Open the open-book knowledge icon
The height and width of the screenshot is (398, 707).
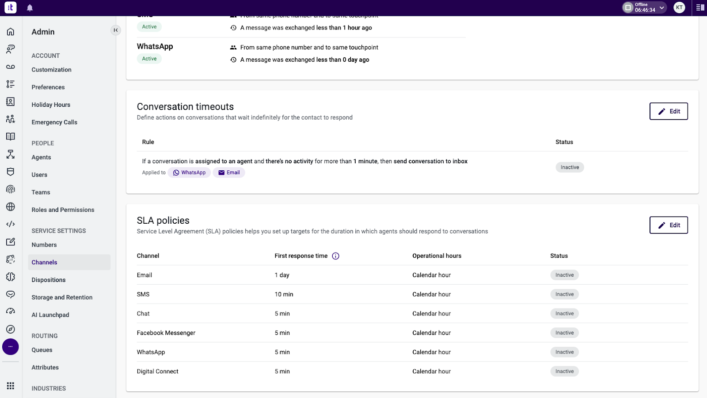(11, 136)
